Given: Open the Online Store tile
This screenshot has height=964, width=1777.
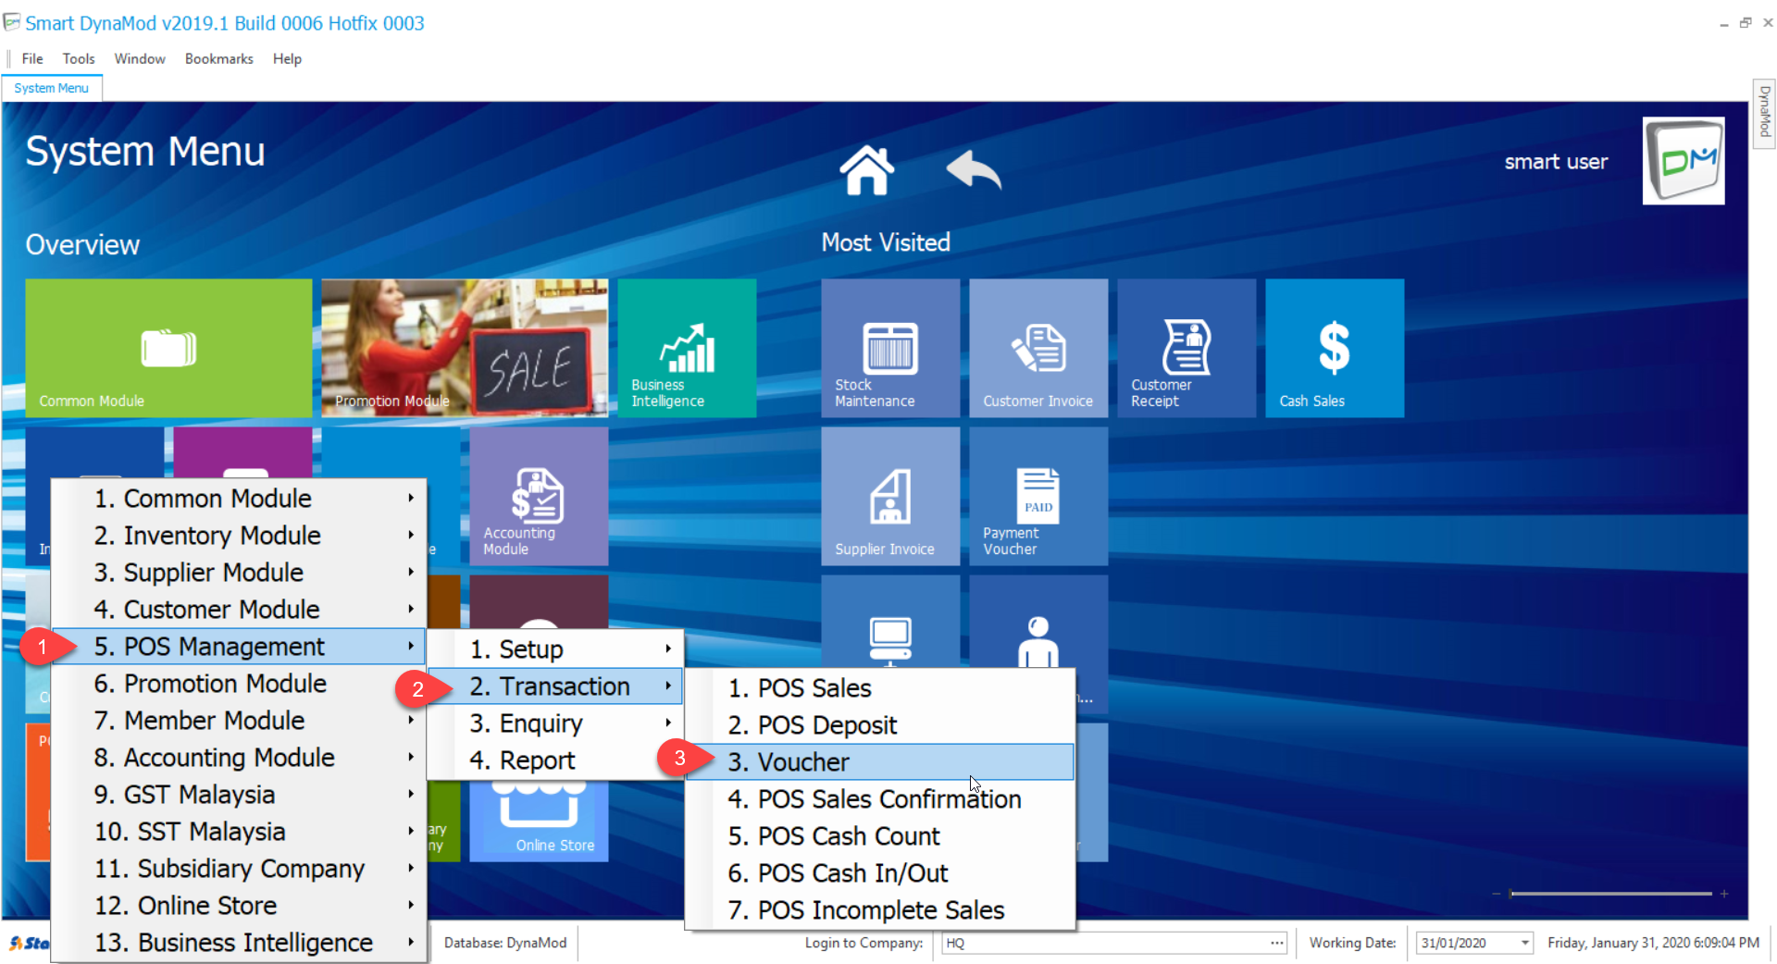Looking at the screenshot, I should coord(539,822).
